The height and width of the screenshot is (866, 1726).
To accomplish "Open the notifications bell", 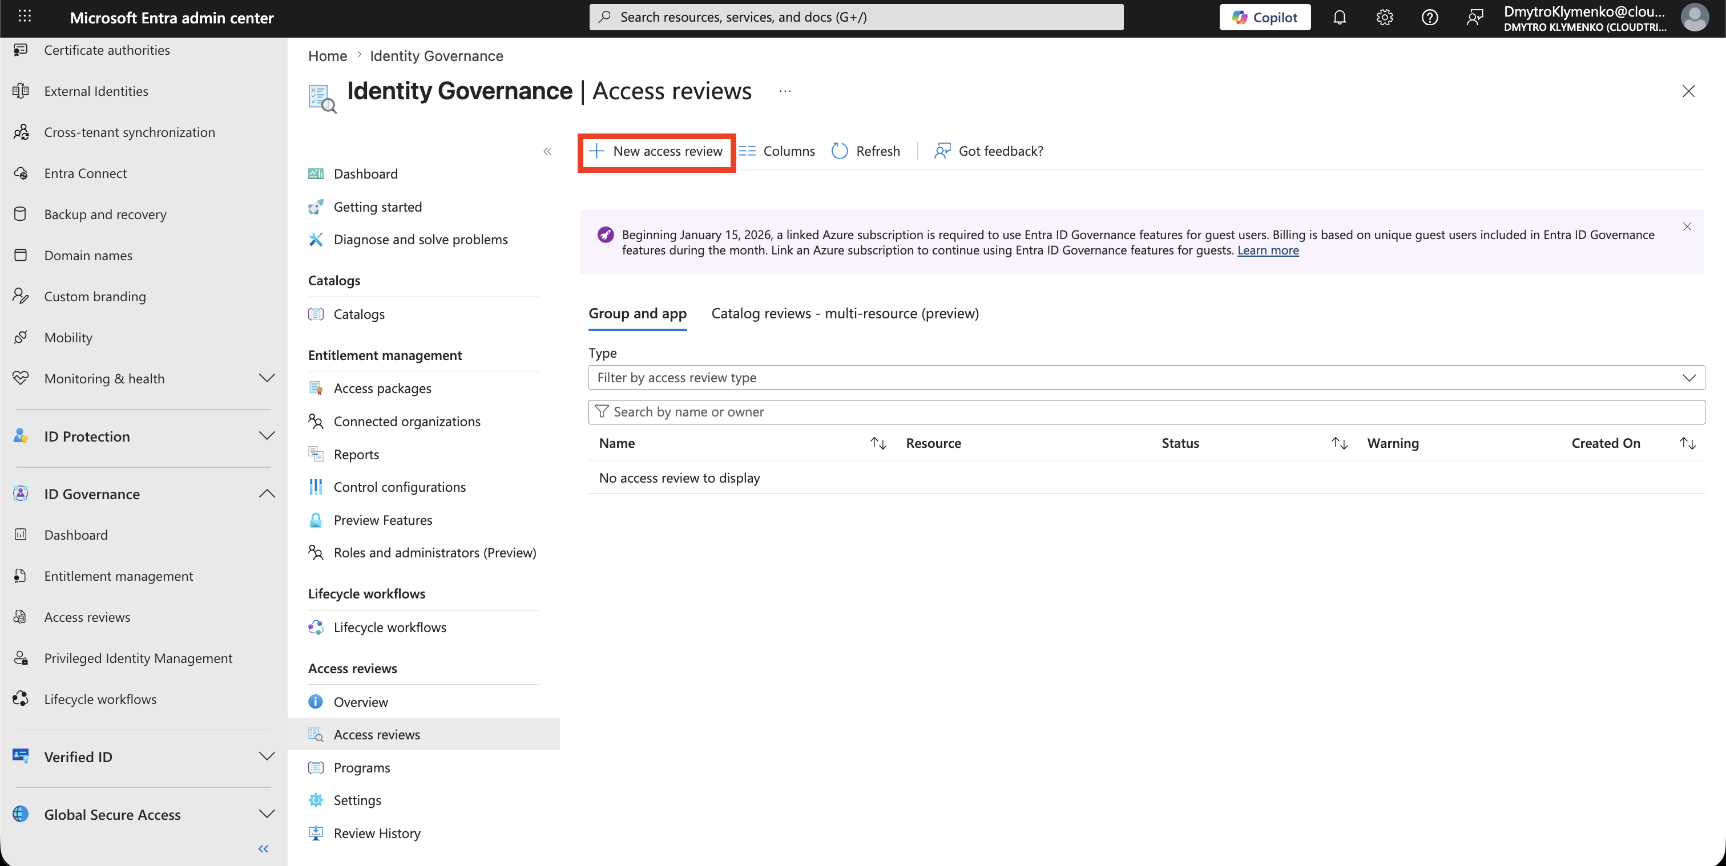I will pos(1338,18).
